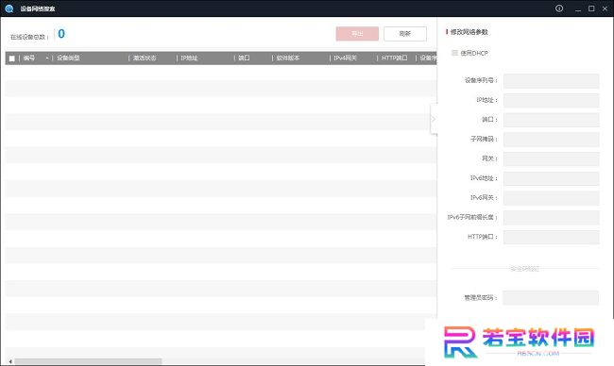Enable the 使用DHCP checkbox
614x366 pixels.
point(454,53)
